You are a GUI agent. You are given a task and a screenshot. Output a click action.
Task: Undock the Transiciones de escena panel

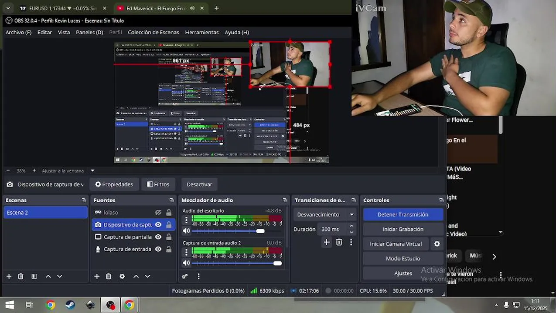pos(354,200)
